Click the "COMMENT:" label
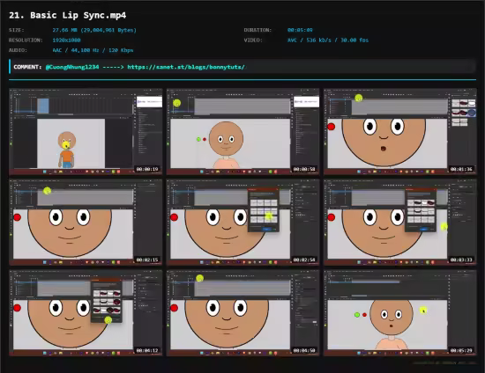The width and height of the screenshot is (485, 373). (x=27, y=67)
